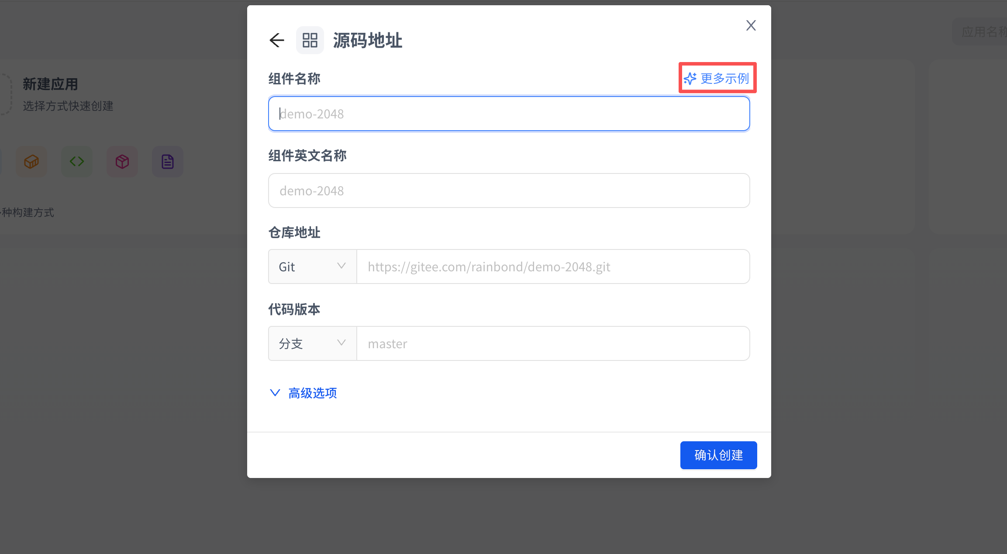Select the green code brackets icon
1007x554 pixels.
77,162
